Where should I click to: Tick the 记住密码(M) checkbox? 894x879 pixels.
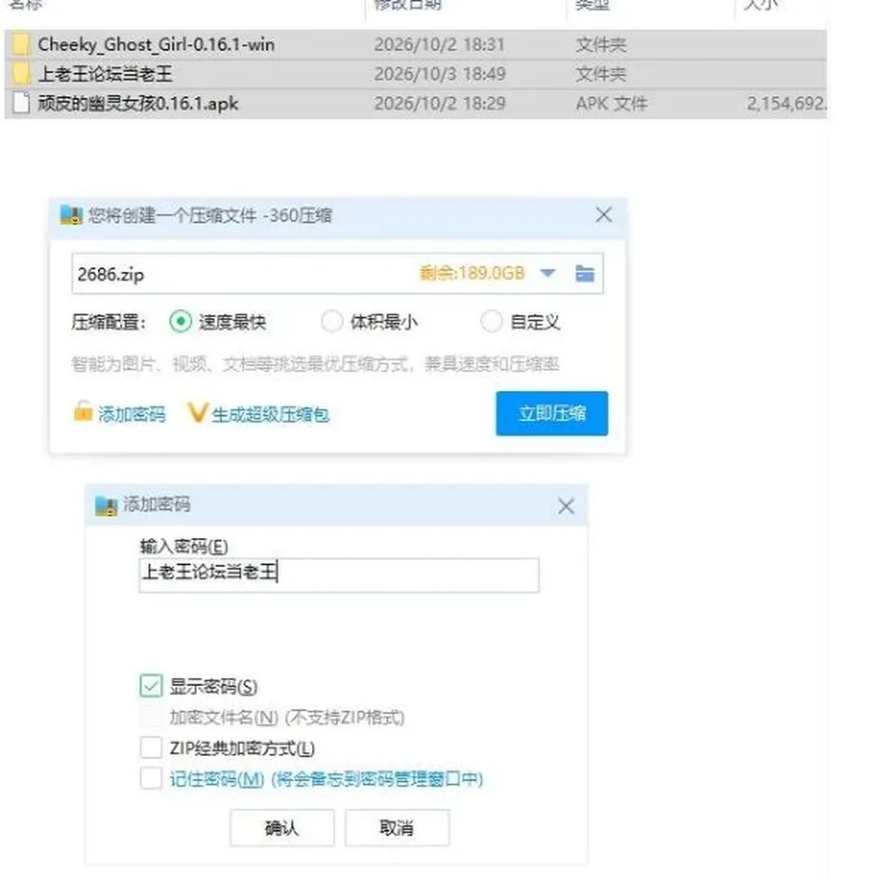click(x=151, y=778)
